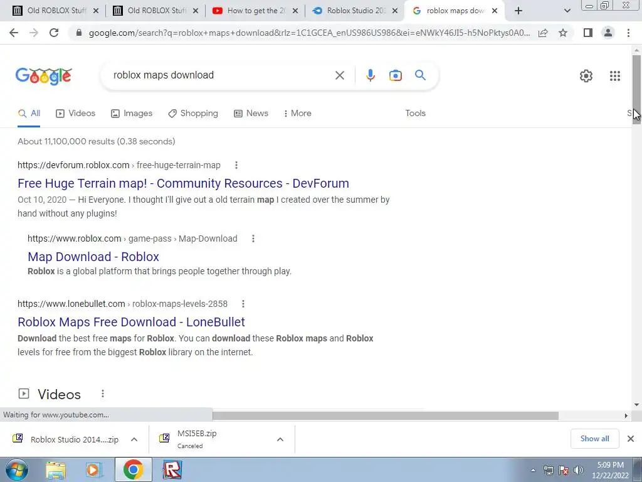642x482 pixels.
Task: Go back using the browser back arrow
Action: pos(14,33)
